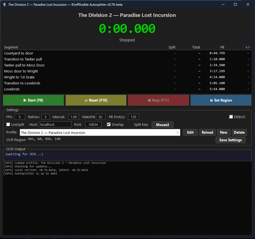
Task: Enable the DEBUG checkbox
Action: pos(231,117)
